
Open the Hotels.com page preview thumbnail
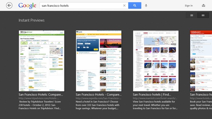pos(201,61)
